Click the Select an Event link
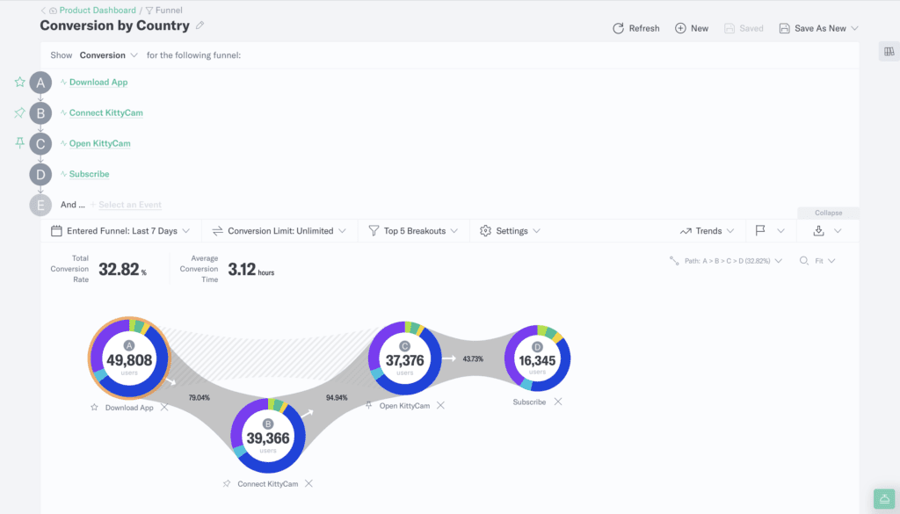900x514 pixels. coord(128,204)
